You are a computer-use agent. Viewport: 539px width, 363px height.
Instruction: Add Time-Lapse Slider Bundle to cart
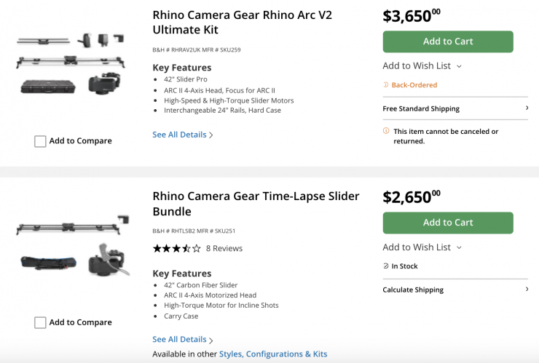click(x=448, y=223)
